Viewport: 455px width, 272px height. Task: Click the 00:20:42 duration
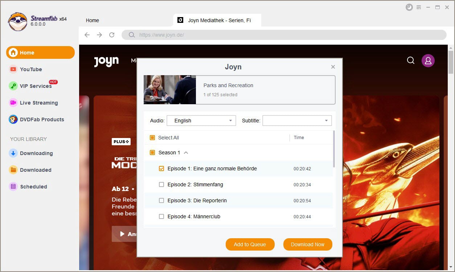coord(302,169)
